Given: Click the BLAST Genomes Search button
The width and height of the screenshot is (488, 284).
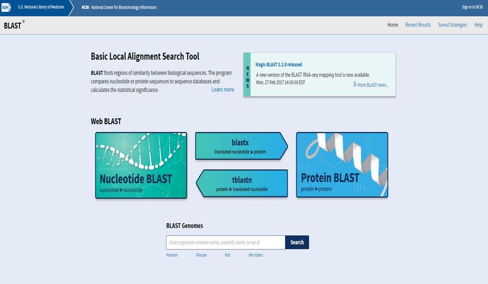Looking at the screenshot, I should point(297,243).
